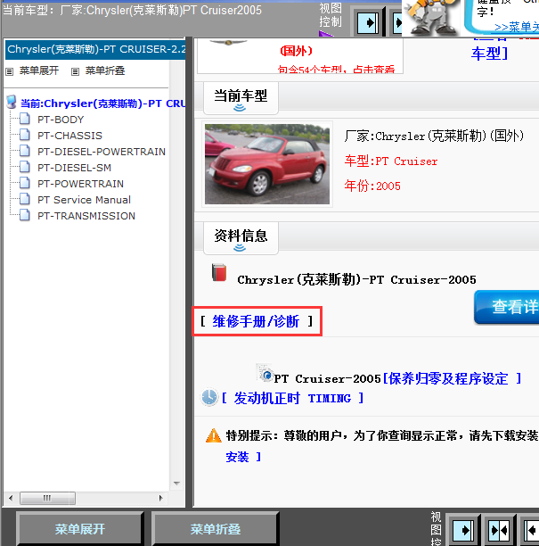Open the 维修手册/诊断 link
This screenshot has width=539, height=546.
[x=256, y=321]
